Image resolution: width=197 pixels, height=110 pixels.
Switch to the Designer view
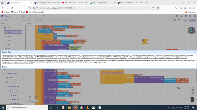coord(185,20)
